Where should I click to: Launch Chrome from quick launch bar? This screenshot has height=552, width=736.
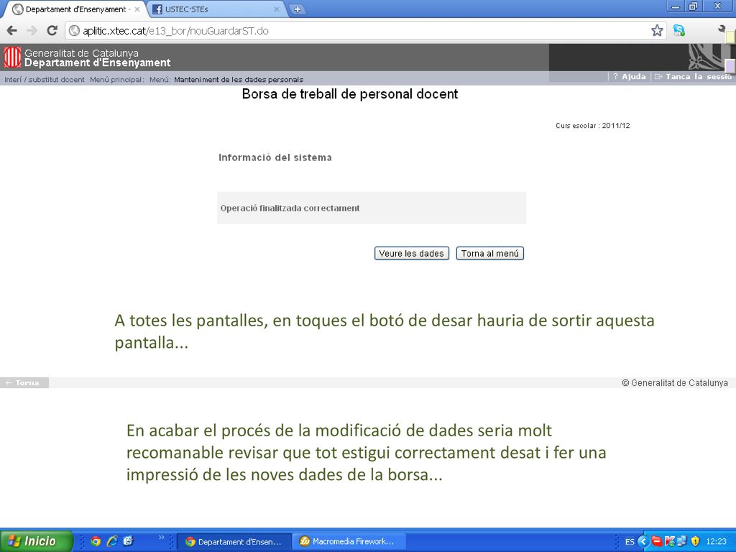96,541
